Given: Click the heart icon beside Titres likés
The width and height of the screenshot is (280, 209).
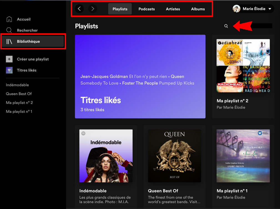Looking at the screenshot, I should click(9, 70).
